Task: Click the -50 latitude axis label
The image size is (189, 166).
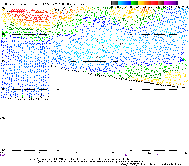Action: coord(2,8)
